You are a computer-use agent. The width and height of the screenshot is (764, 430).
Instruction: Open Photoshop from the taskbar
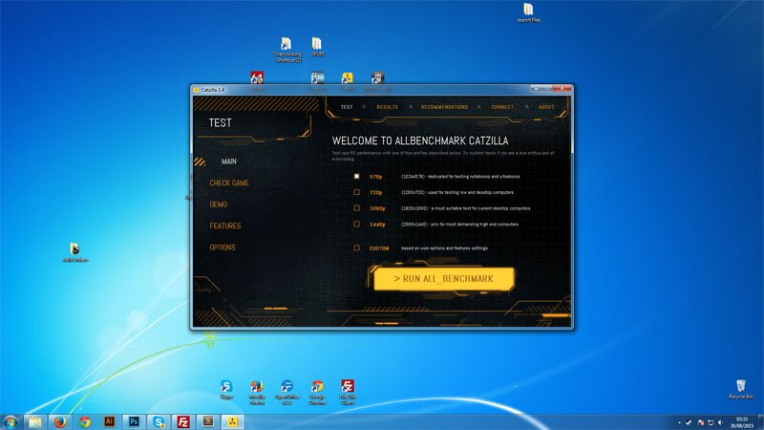(134, 421)
